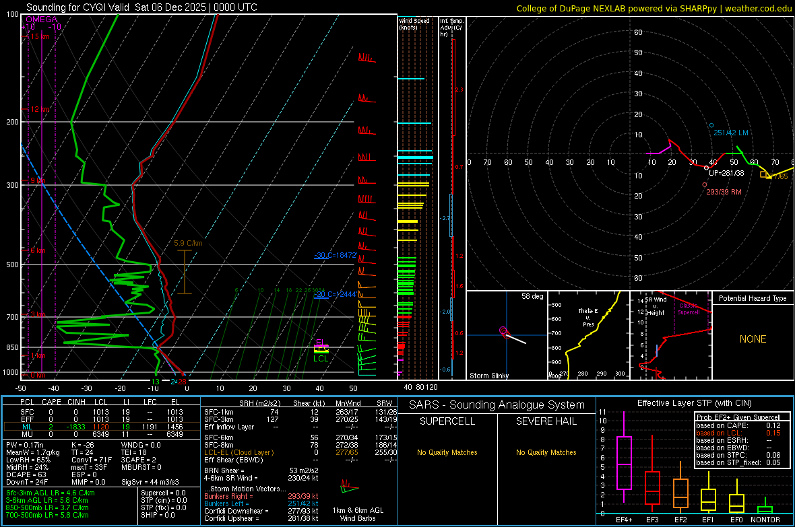
Task: Select the 251/42 LM hodograph label
Action: [x=730, y=133]
